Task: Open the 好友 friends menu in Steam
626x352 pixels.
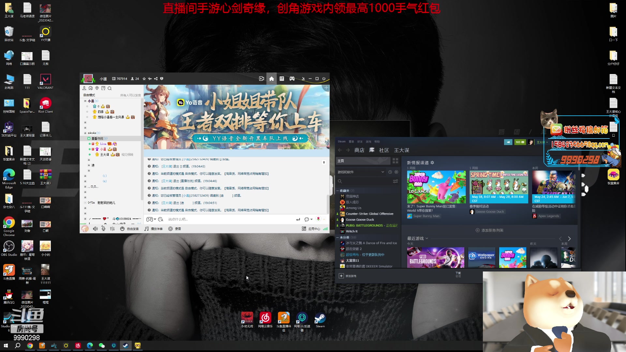Action: tap(360, 141)
